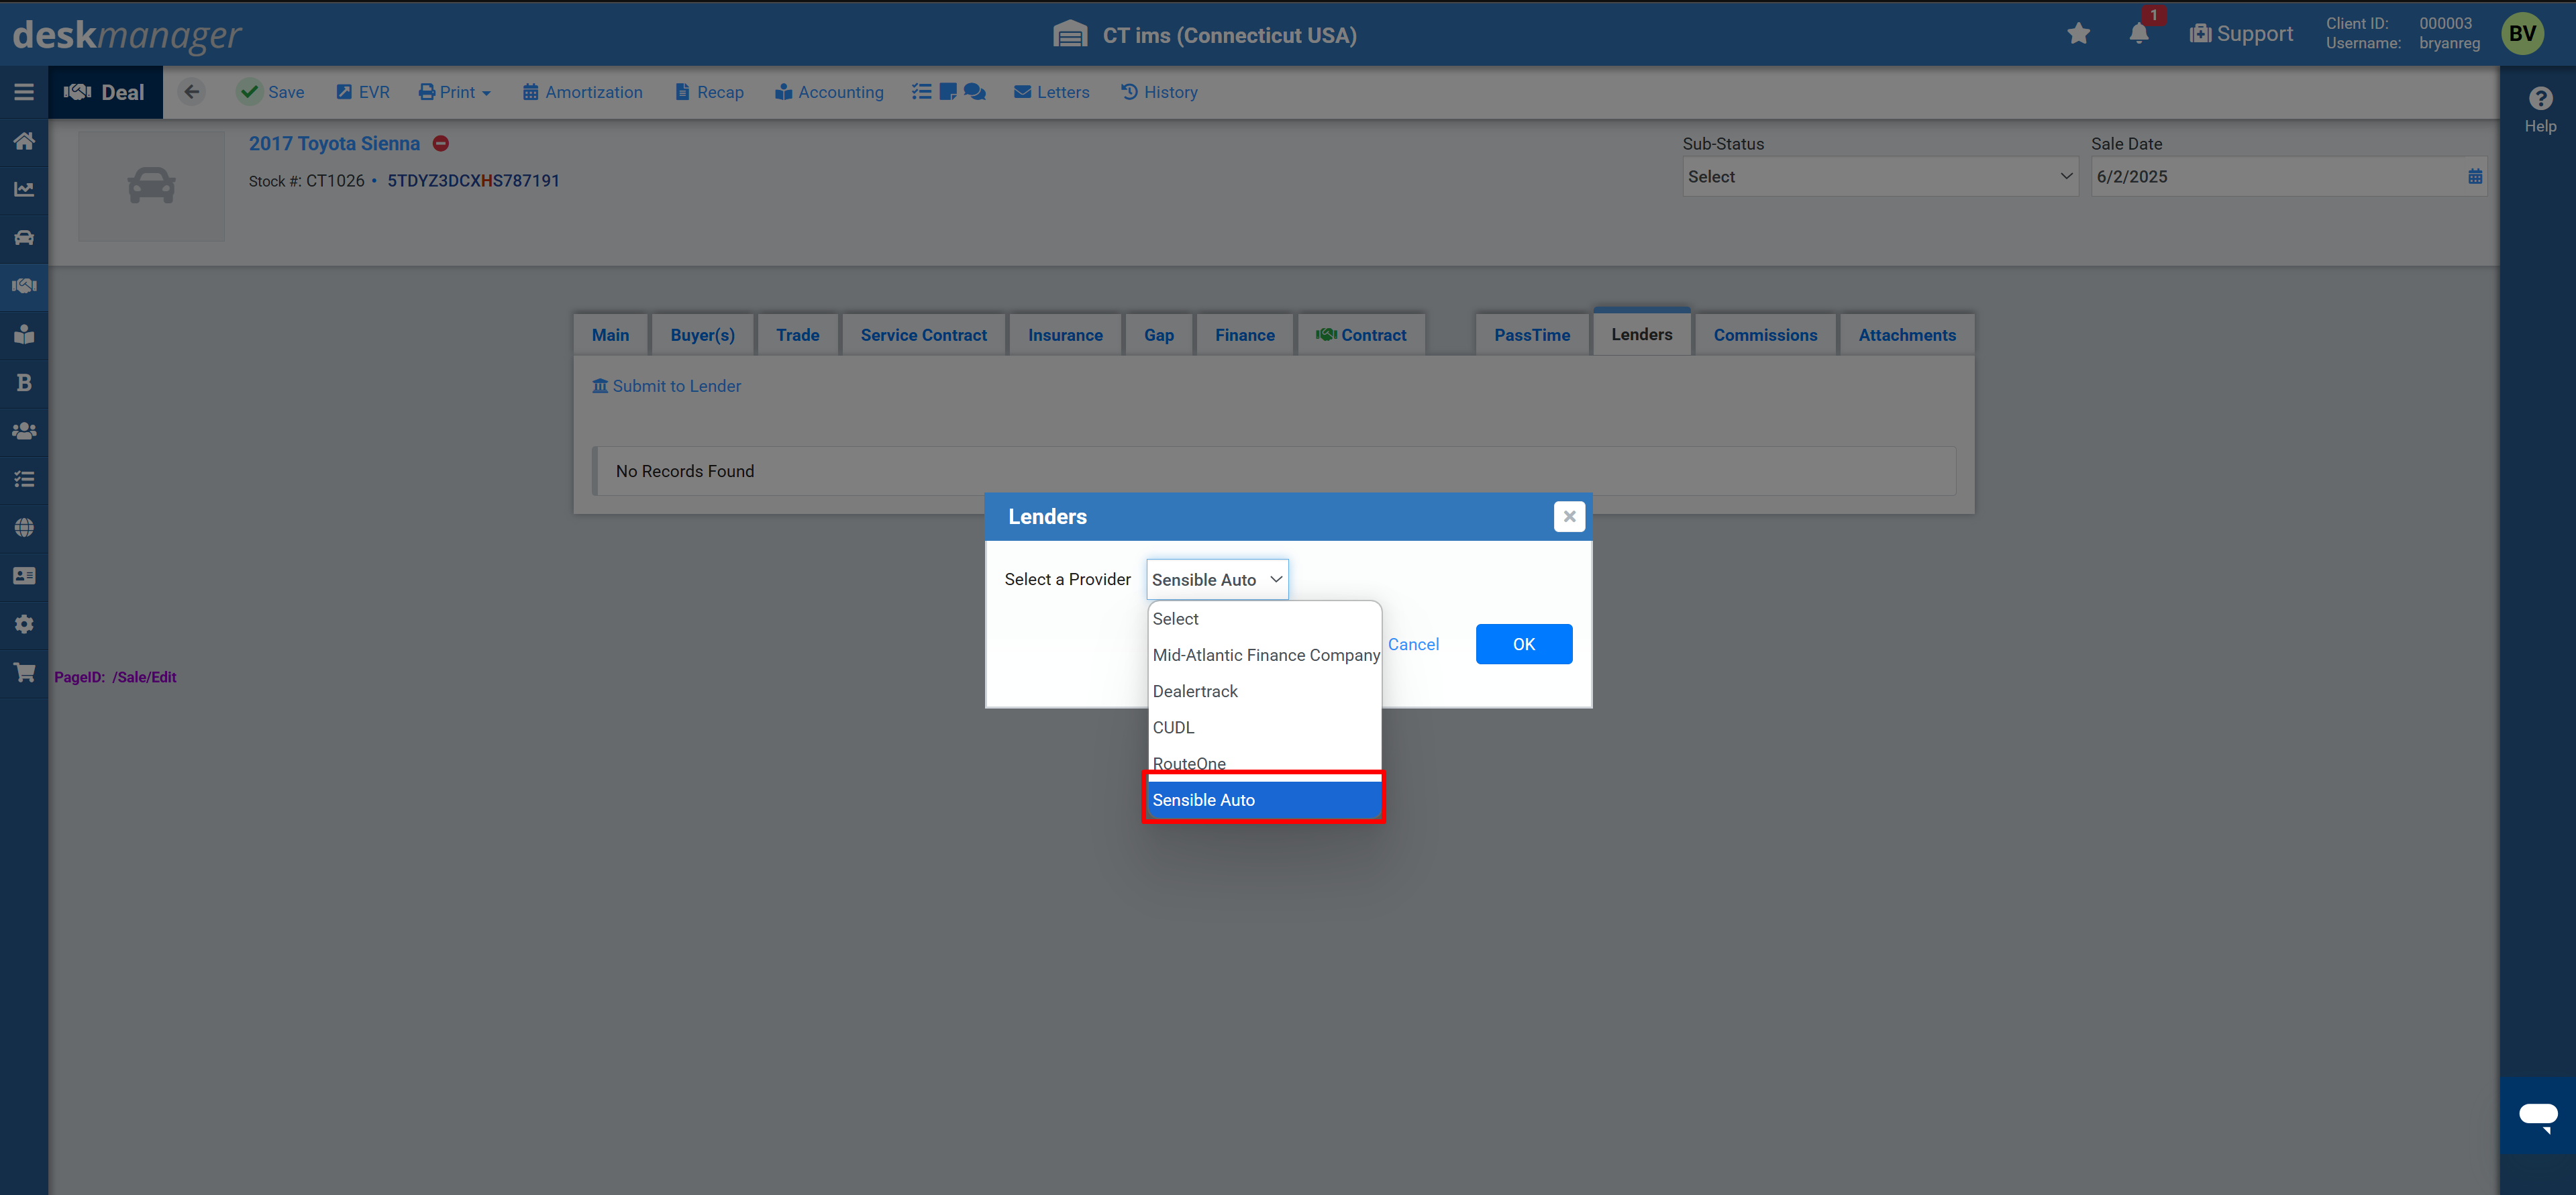2576x1195 pixels.
Task: Open the Recap view
Action: 709,92
